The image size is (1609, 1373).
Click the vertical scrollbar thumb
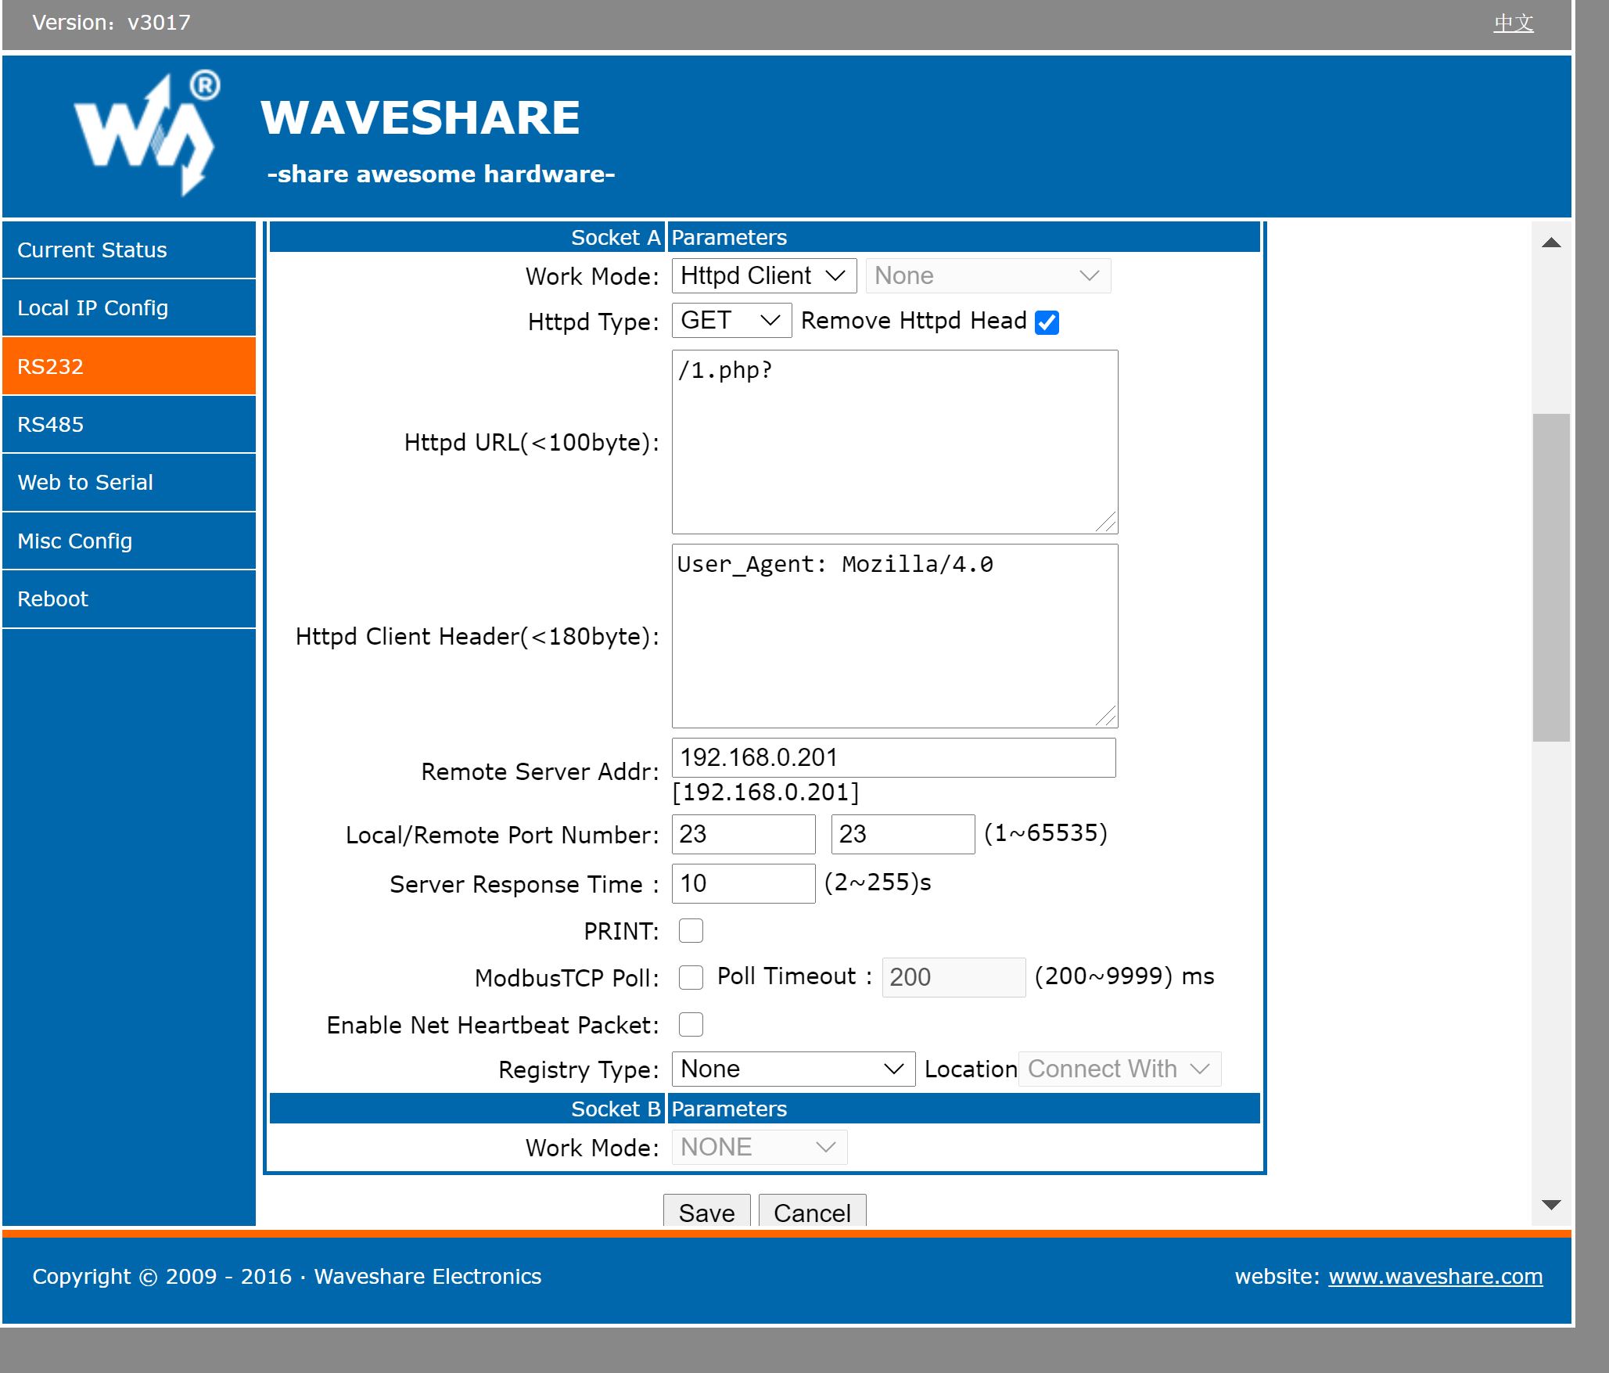(x=1551, y=577)
